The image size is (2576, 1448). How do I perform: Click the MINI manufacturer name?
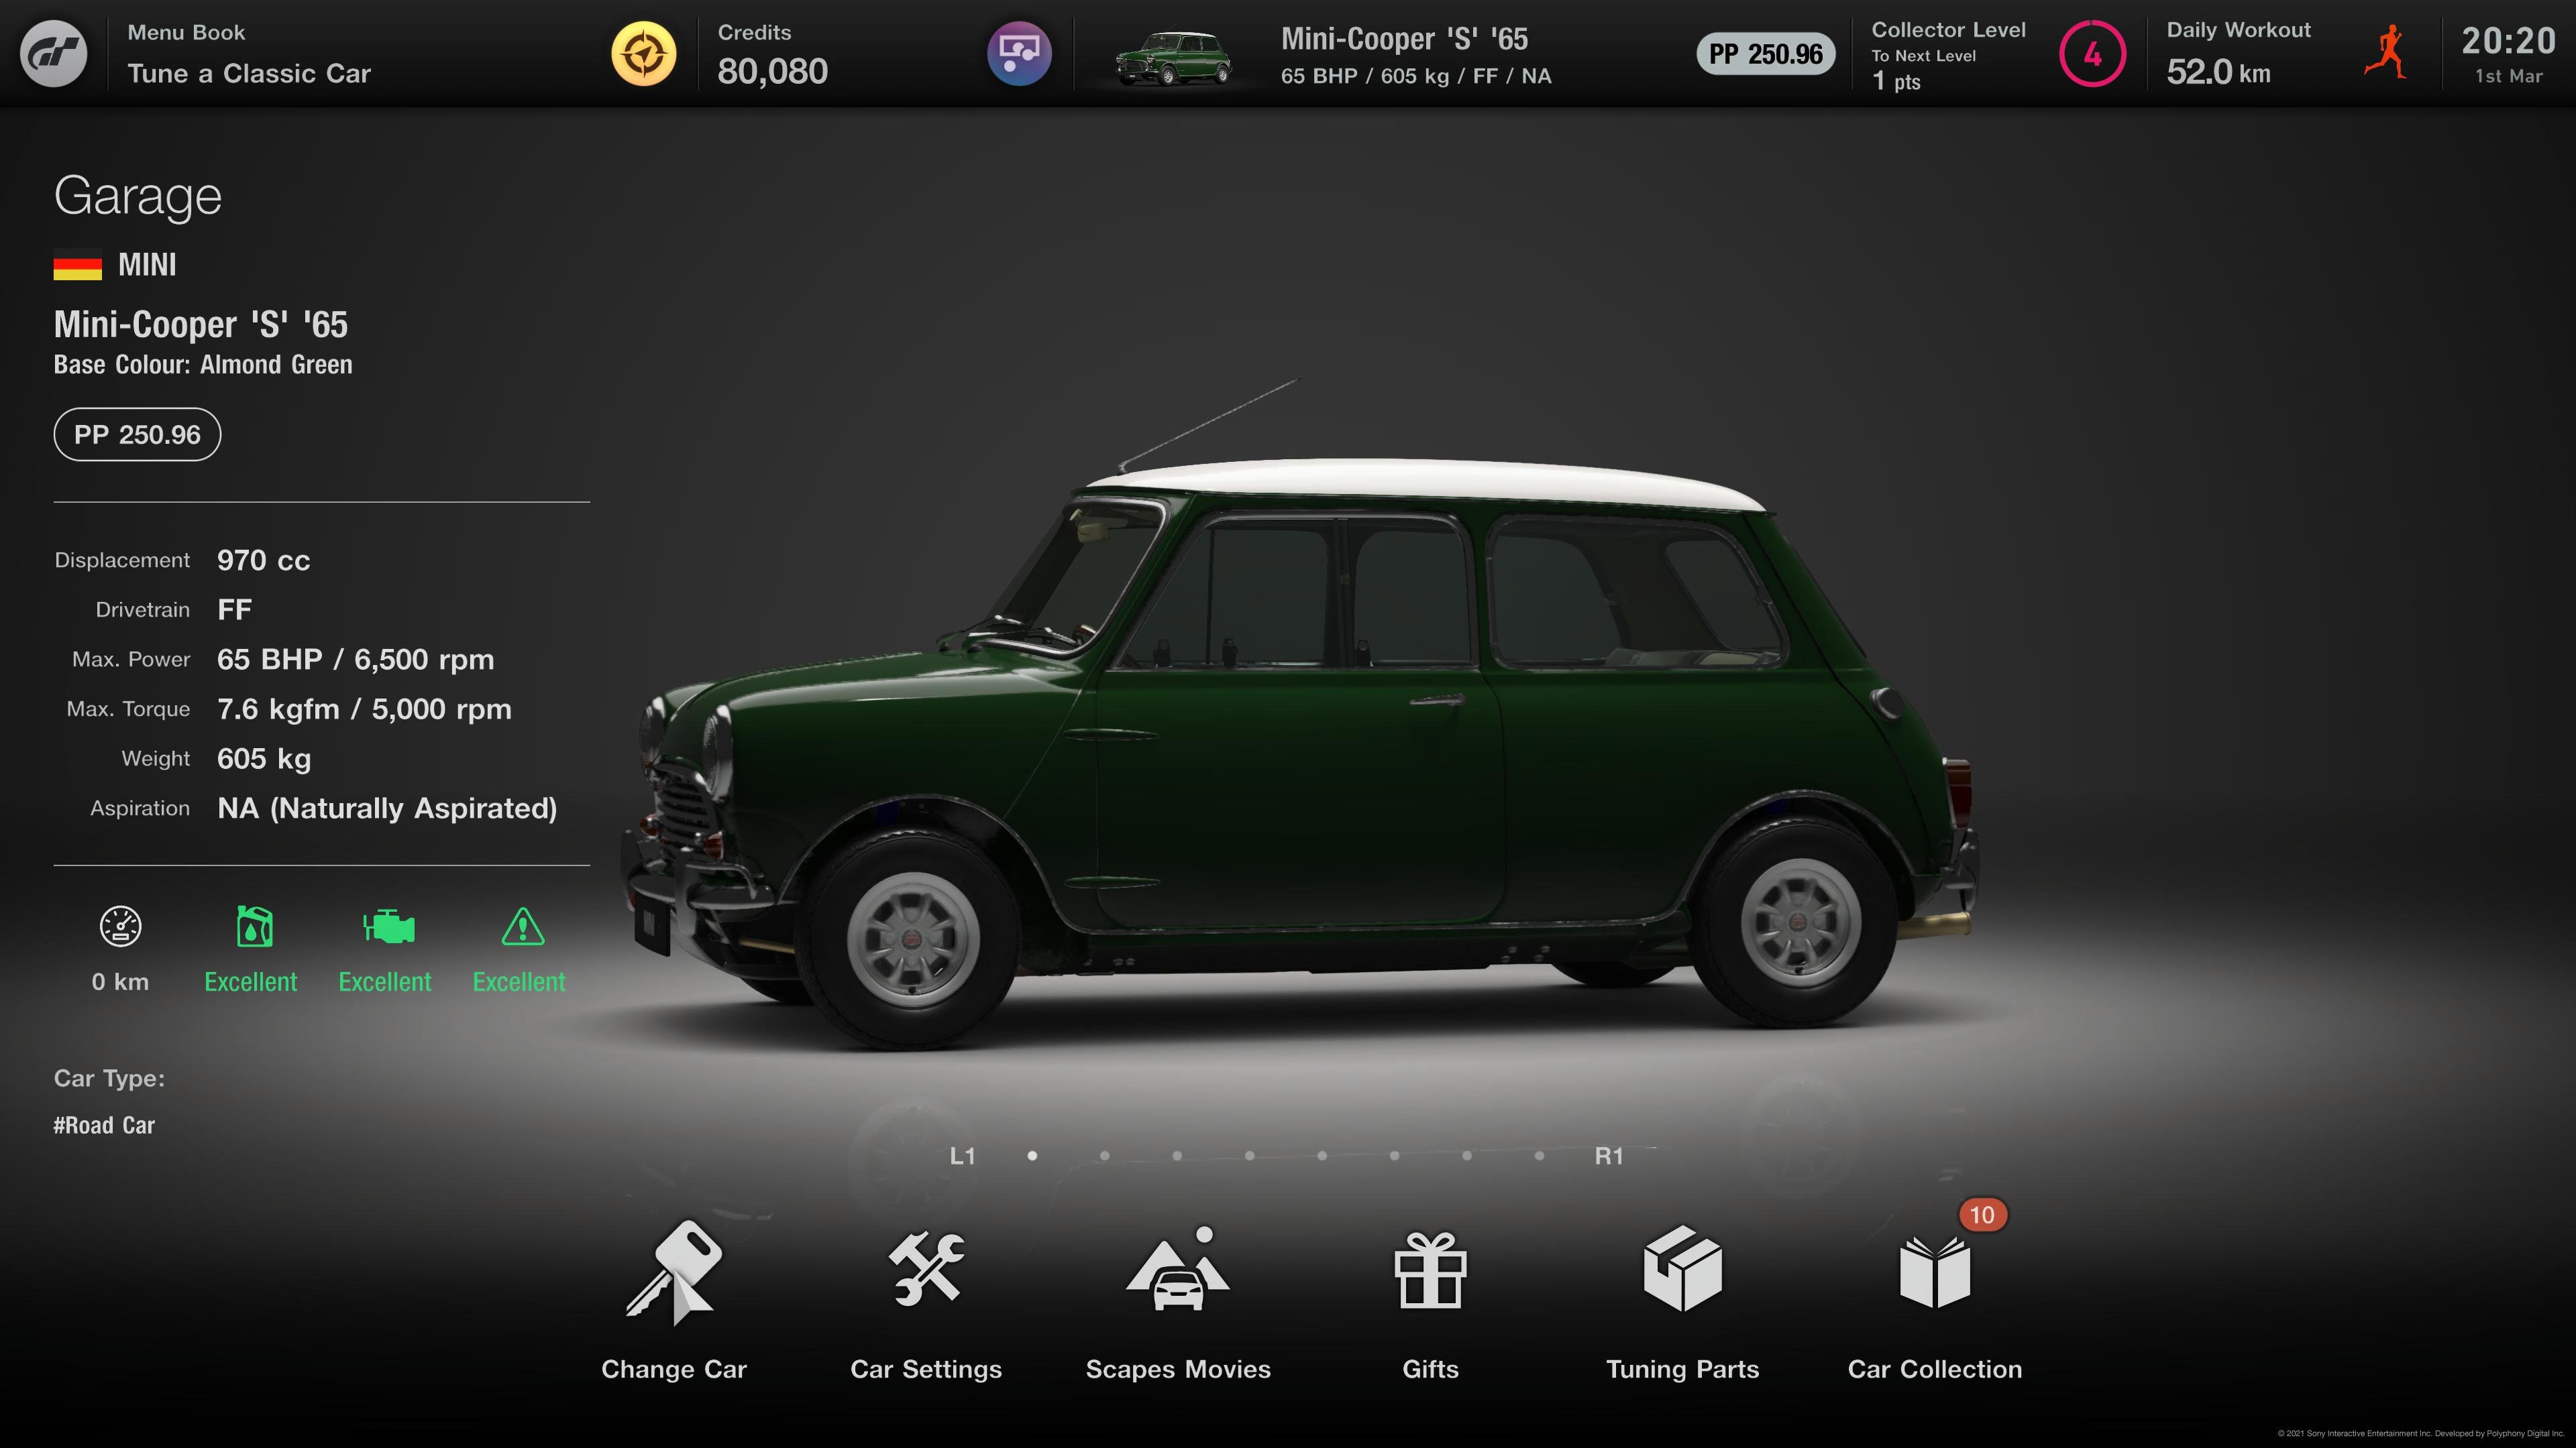pyautogui.click(x=147, y=265)
